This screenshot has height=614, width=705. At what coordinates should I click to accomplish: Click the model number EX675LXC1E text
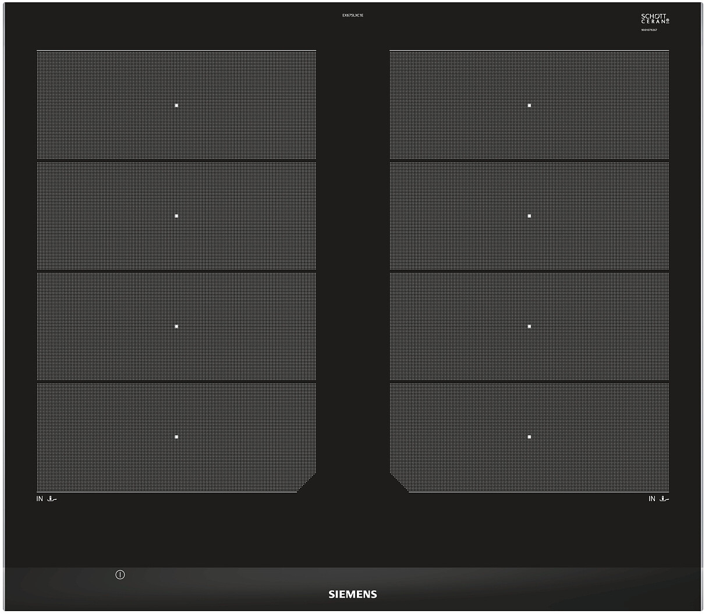(x=353, y=15)
